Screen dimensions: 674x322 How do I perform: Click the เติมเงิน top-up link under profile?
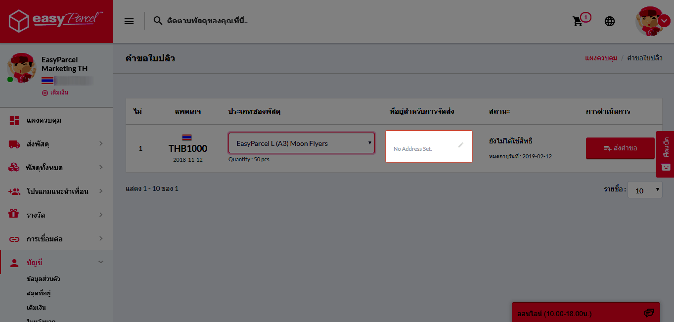click(55, 92)
